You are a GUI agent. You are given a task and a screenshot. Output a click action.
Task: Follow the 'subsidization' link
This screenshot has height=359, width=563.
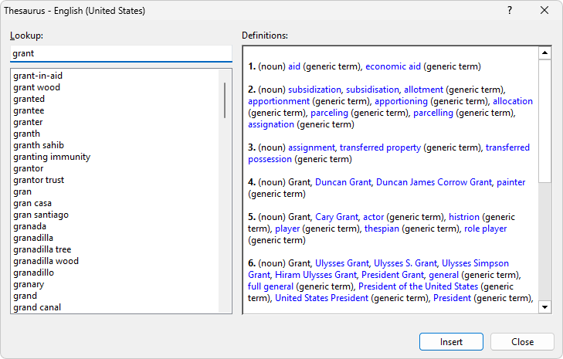pyautogui.click(x=314, y=90)
